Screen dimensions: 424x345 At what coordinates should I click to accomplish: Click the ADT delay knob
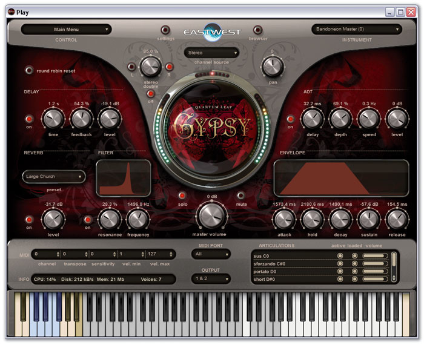(x=313, y=119)
